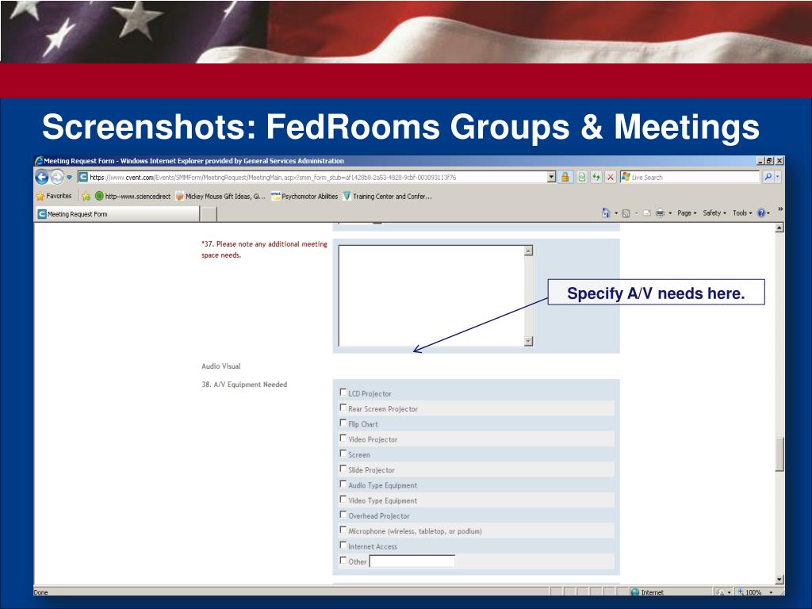Click the '38. A/V Equipment Needed' label

[x=244, y=385]
